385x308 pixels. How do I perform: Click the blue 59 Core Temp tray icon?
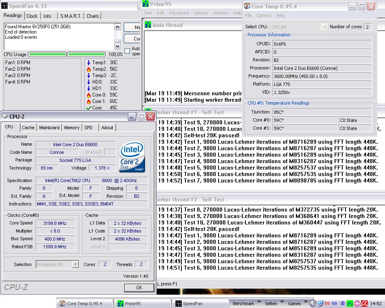coord(335,304)
